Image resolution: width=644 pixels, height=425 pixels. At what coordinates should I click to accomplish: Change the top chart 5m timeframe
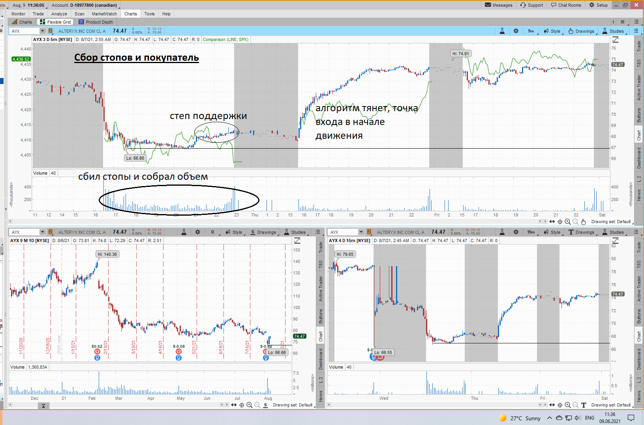[x=531, y=31]
